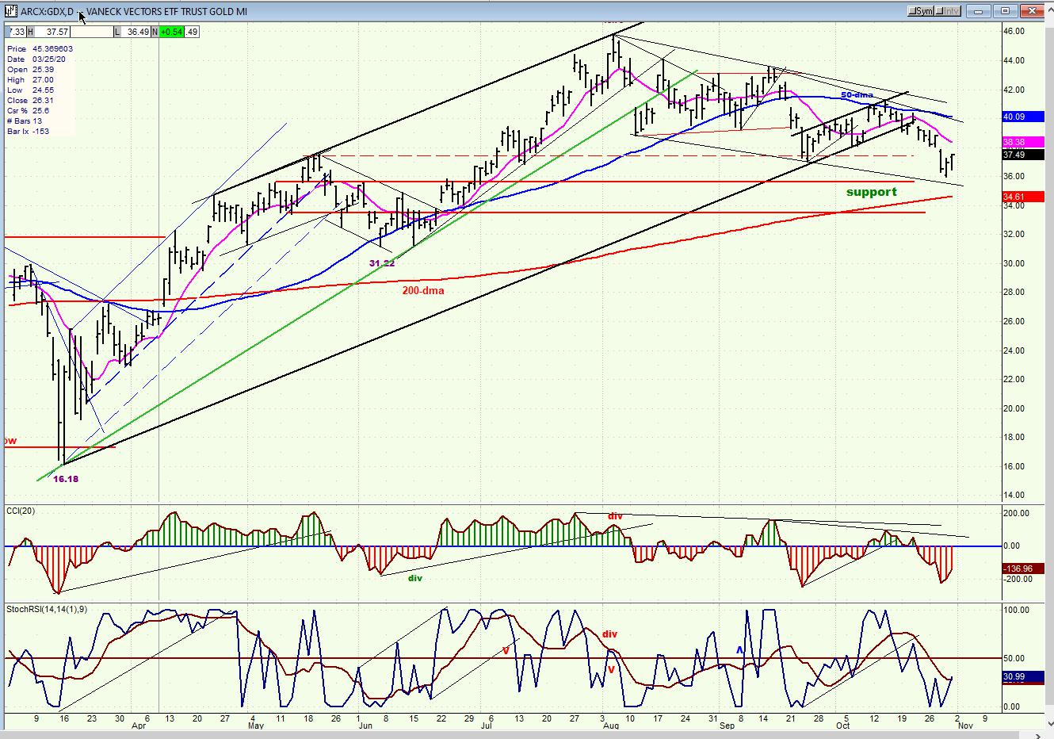Select the red '200-dma' label
The image size is (1054, 739).
pyautogui.click(x=423, y=291)
